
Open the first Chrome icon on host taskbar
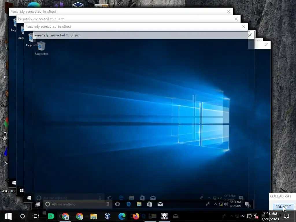pyautogui.click(x=66, y=216)
